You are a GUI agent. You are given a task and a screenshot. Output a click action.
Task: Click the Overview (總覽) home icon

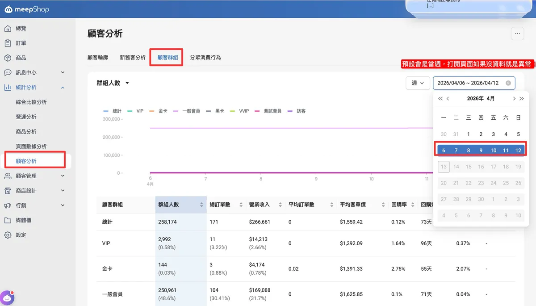pos(8,29)
